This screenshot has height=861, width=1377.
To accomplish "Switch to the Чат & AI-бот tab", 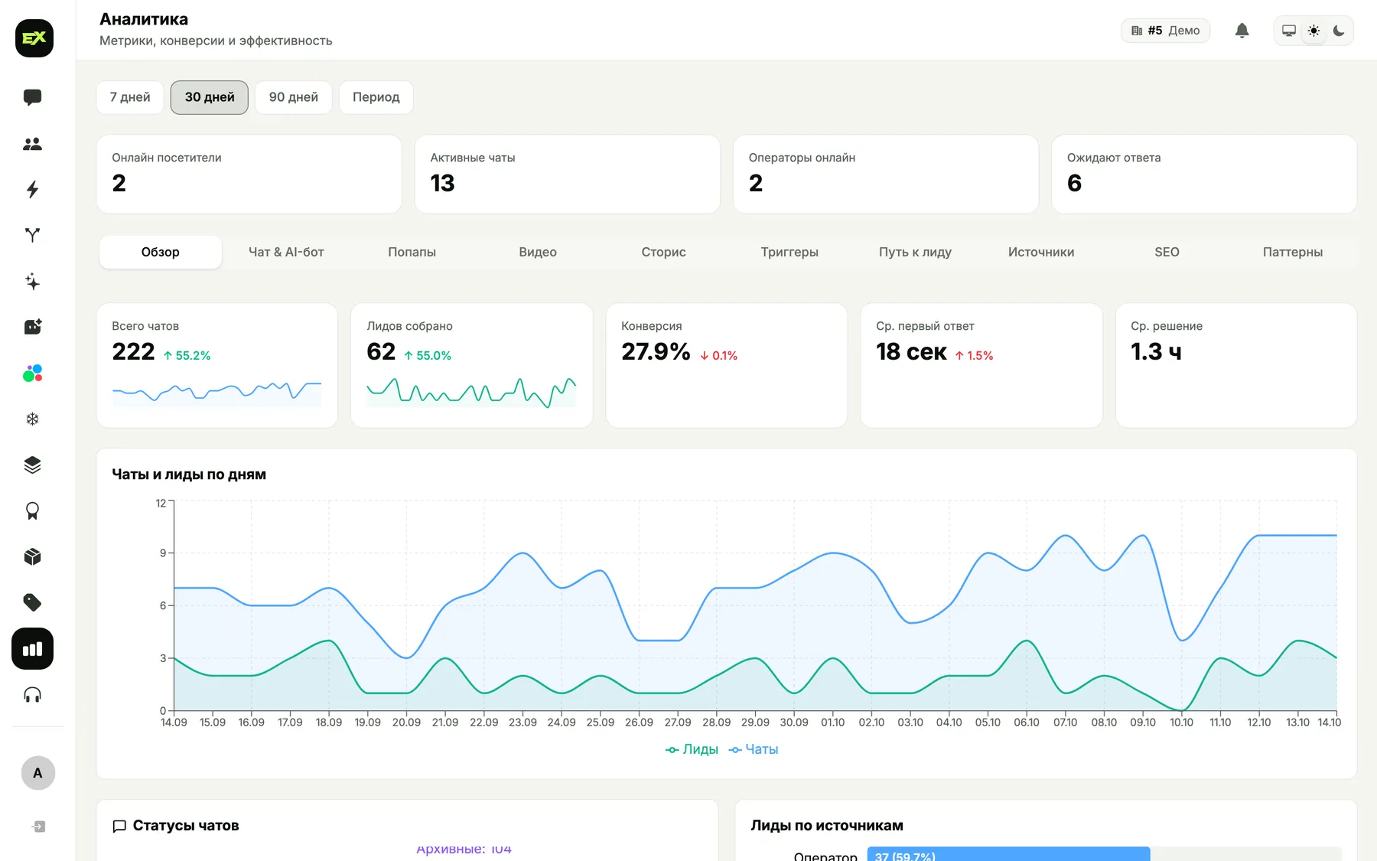I will (286, 252).
